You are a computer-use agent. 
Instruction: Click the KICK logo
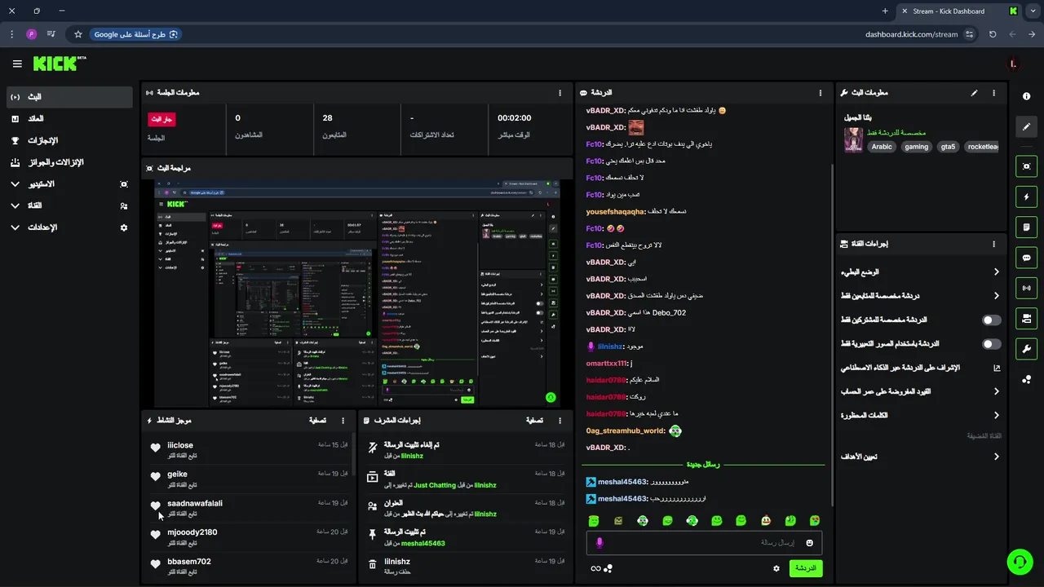(x=59, y=64)
